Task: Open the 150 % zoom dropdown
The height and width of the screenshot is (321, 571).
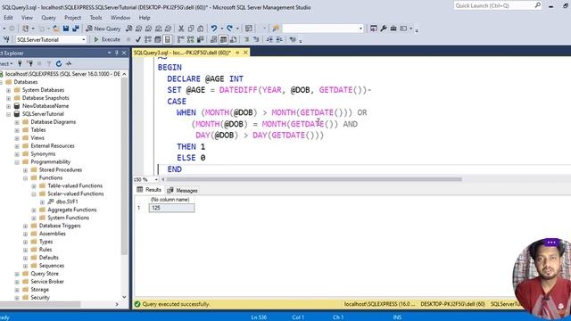Action: pos(156,179)
